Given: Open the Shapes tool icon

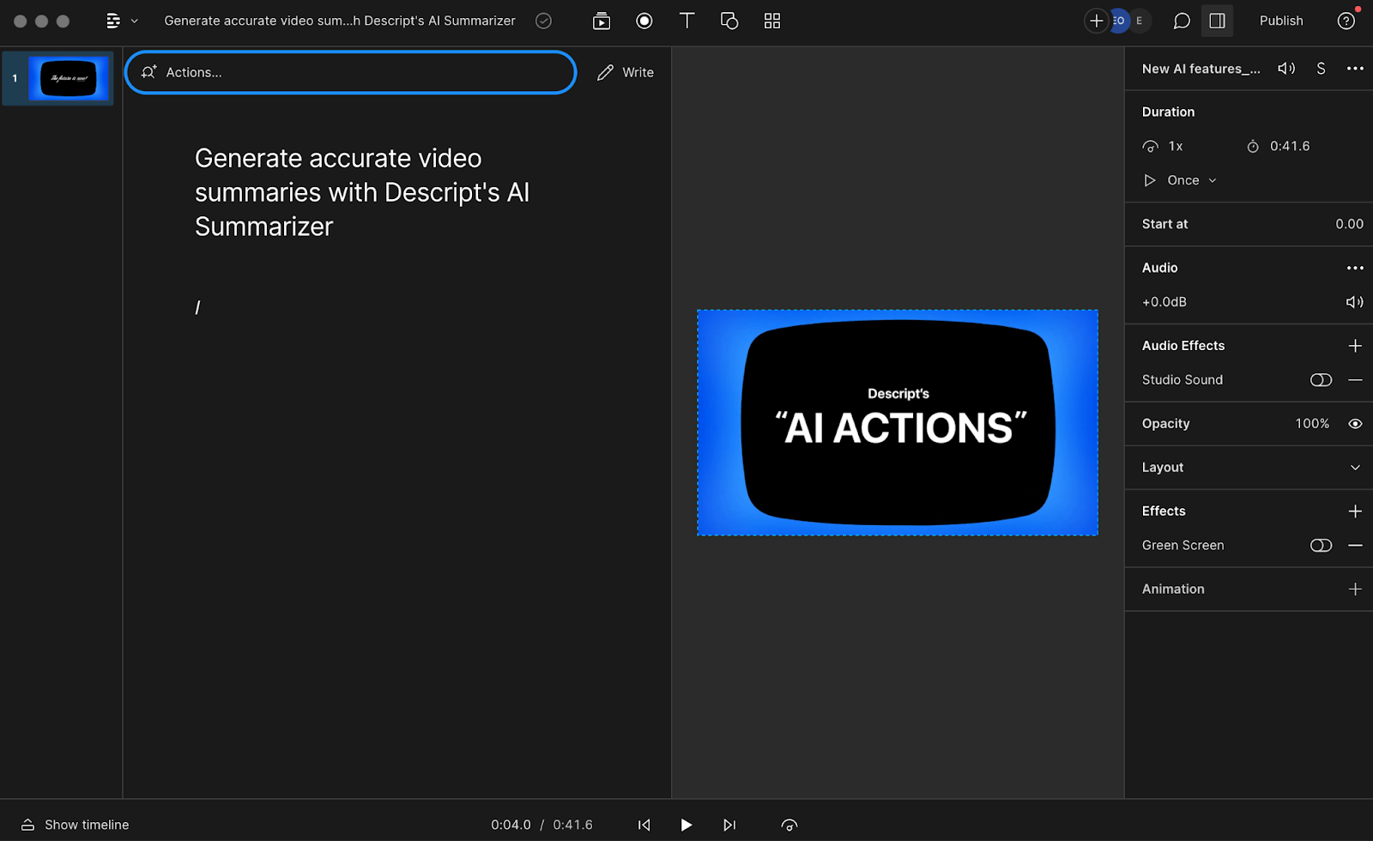Looking at the screenshot, I should coord(729,21).
